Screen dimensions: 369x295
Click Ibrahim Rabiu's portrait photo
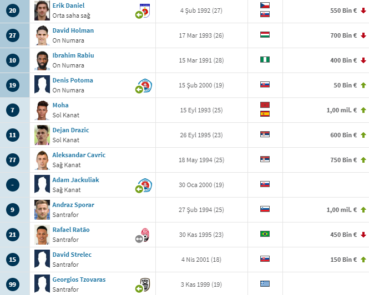42,60
